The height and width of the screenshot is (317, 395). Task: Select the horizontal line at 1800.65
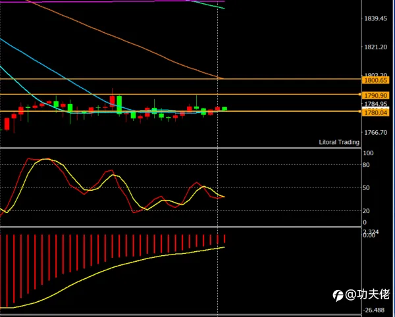180,79
